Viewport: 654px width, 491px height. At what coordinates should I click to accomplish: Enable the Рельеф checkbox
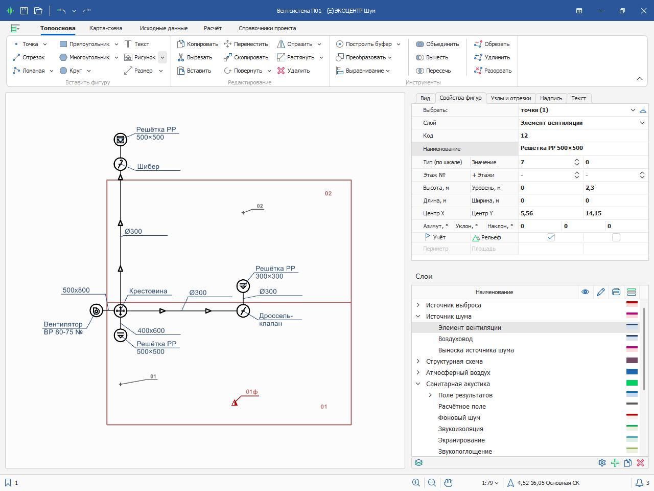click(x=616, y=237)
